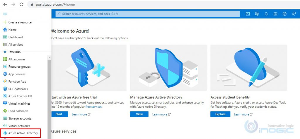This screenshot has width=300, height=139.
Task: Open the free services link
Action: point(93,107)
